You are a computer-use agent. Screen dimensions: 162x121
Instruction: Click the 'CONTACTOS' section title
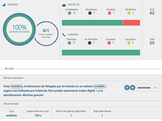click(73, 5)
